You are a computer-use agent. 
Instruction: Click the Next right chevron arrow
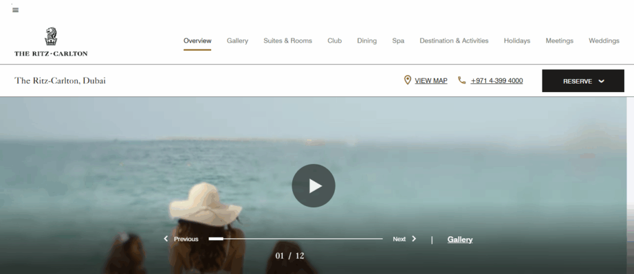[x=414, y=239]
